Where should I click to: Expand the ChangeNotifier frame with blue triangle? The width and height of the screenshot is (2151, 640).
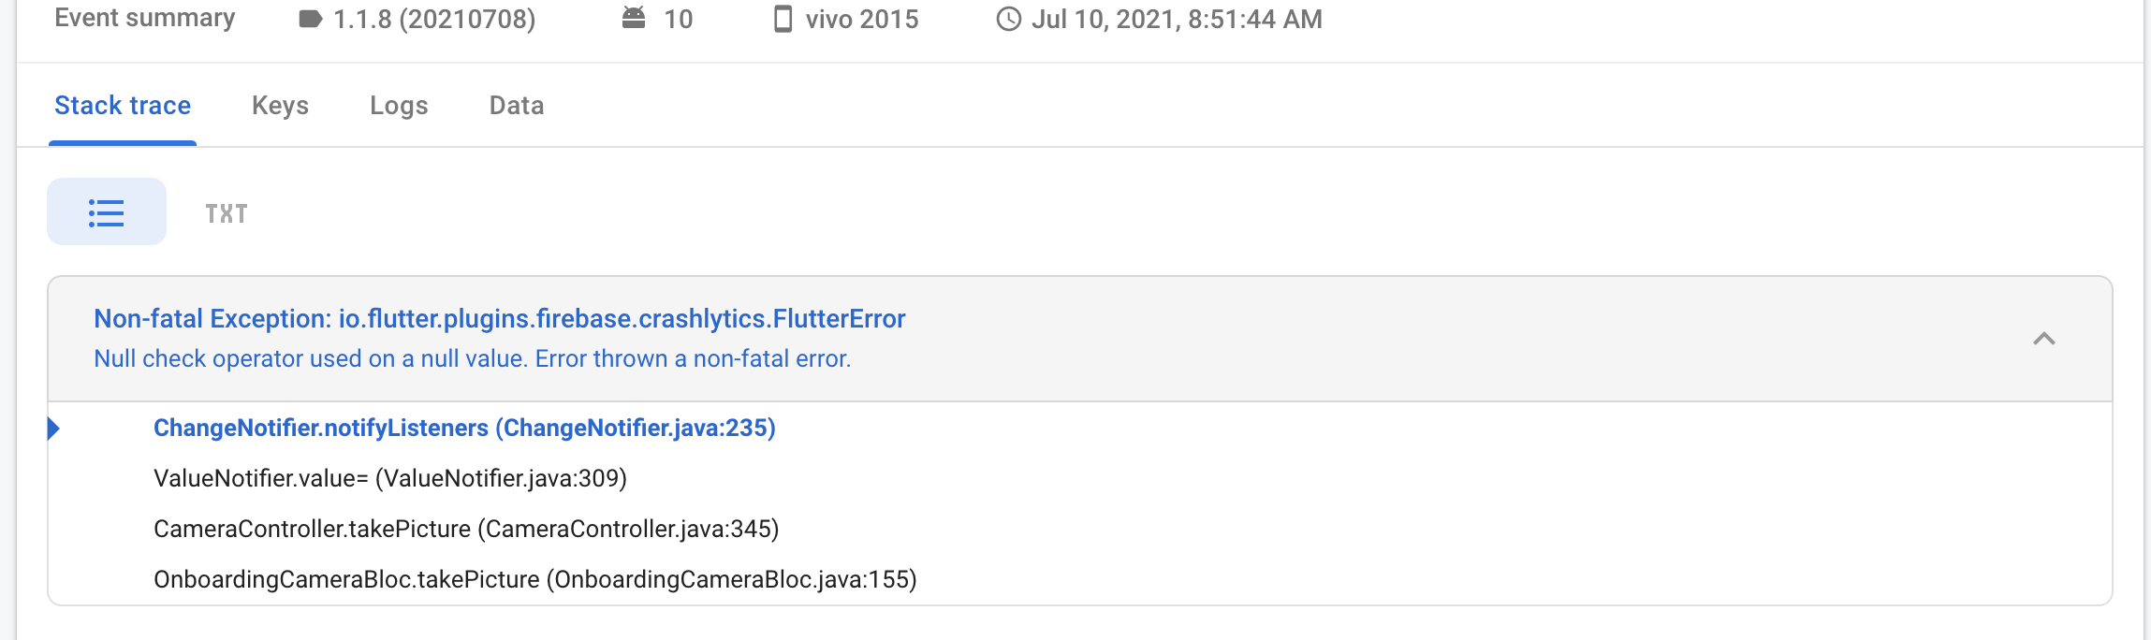(53, 429)
